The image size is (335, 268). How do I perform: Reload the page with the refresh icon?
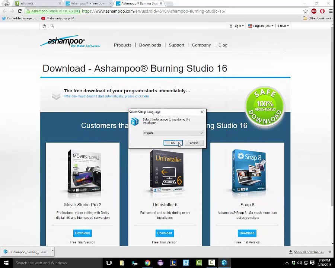pyautogui.click(x=20, y=11)
